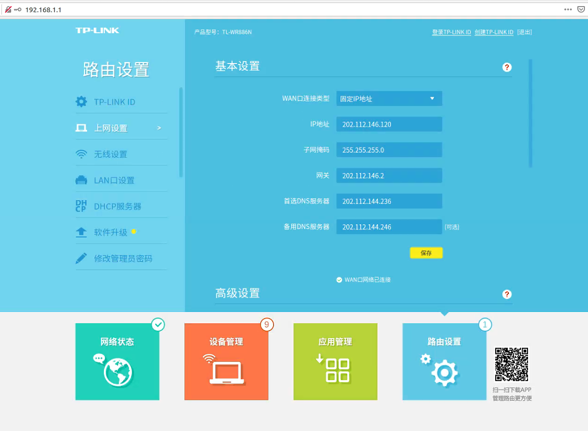Click the wireless settings Wi-Fi icon
This screenshot has height=431, width=588.
click(x=81, y=154)
